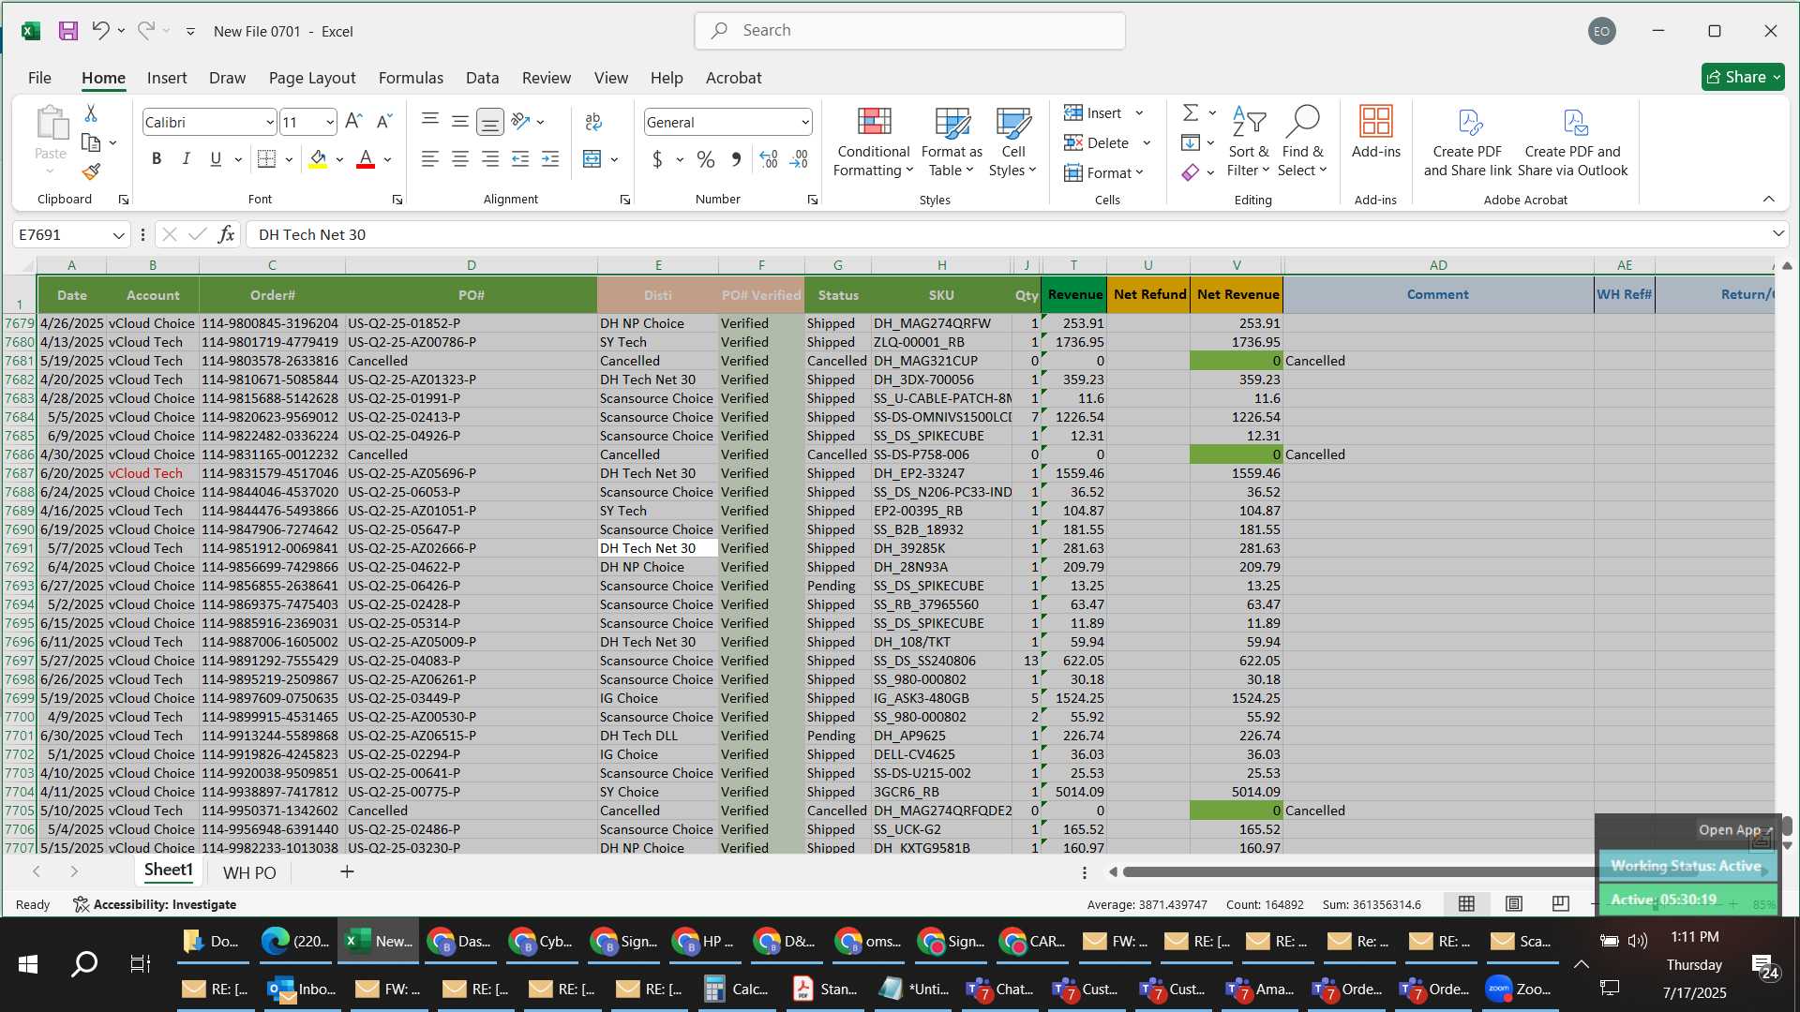This screenshot has width=1800, height=1012.
Task: Undo the last action
Action: 100,31
